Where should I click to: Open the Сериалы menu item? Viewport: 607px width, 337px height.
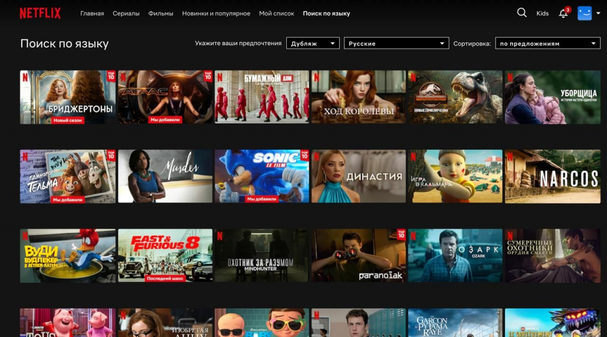[126, 14]
